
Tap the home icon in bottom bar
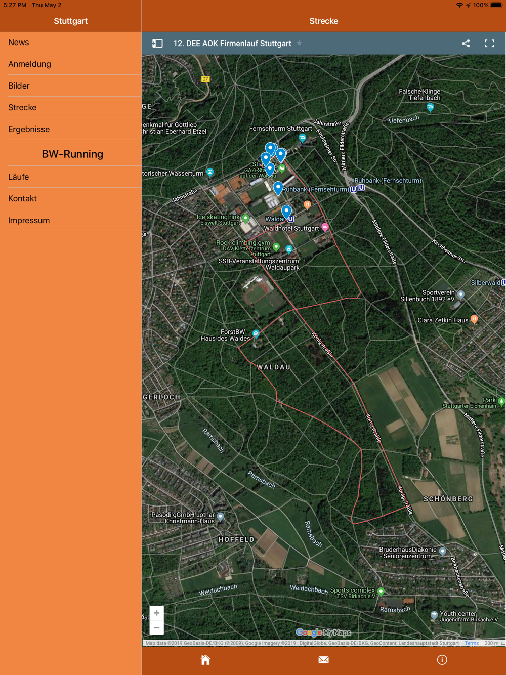pos(205,660)
